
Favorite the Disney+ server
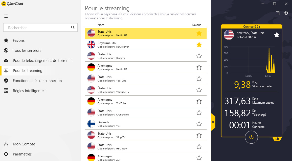tap(199, 56)
